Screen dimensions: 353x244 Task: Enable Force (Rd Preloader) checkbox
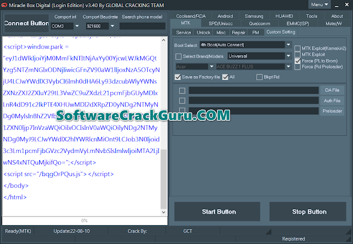click(x=297, y=67)
